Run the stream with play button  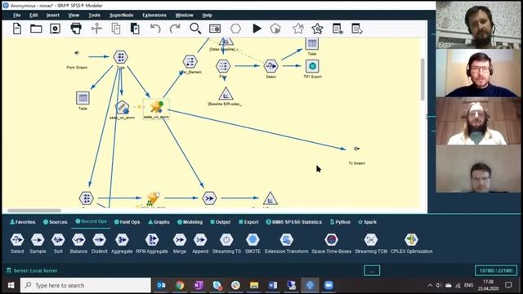point(257,29)
